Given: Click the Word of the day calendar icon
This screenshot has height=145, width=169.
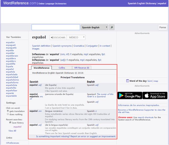Looking at the screenshot, I should (128, 81).
